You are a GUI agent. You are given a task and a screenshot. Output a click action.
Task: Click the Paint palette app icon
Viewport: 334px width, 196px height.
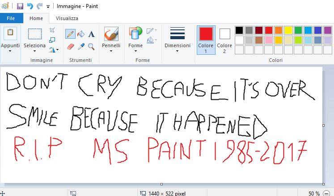coord(4,6)
